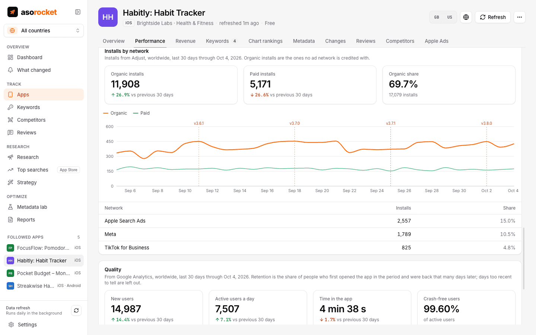Click the sidebar Reviews icon
Viewport: 536px width, 335px height.
coord(10,133)
